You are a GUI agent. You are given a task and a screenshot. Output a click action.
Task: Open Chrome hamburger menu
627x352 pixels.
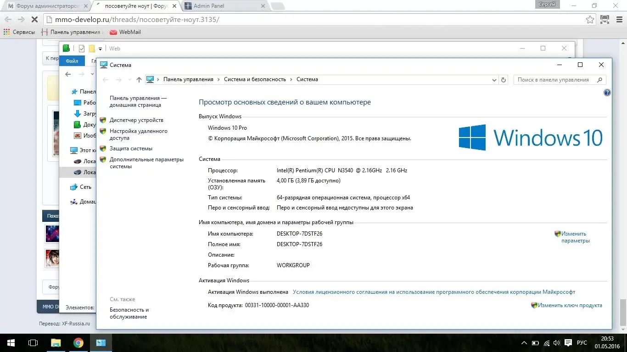point(618,20)
